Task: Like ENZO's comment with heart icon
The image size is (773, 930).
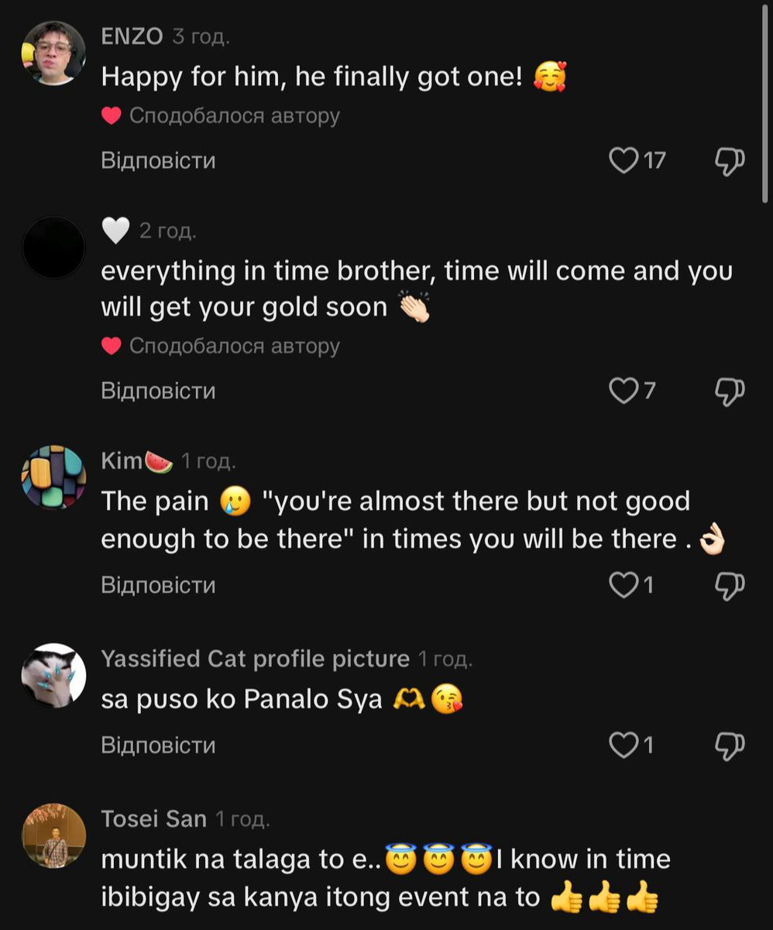Action: coord(624,160)
